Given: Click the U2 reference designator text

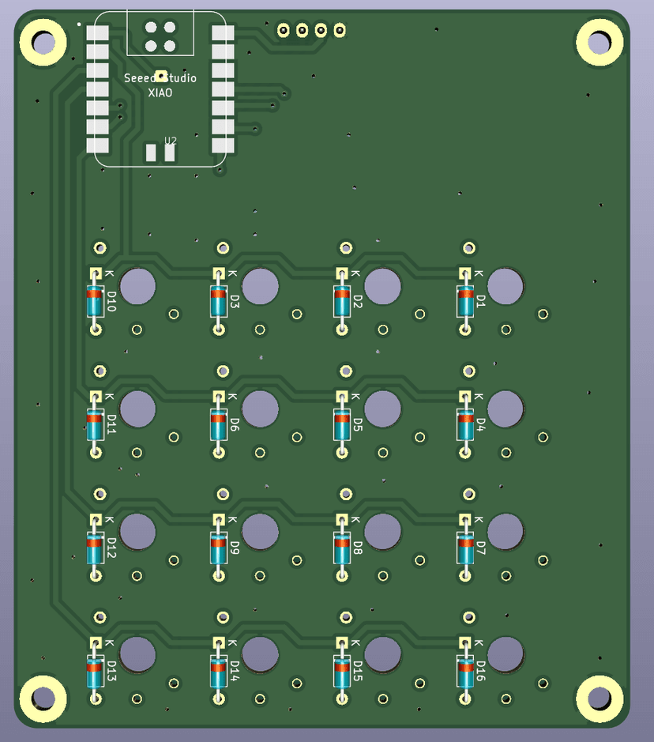Looking at the screenshot, I should 170,140.
